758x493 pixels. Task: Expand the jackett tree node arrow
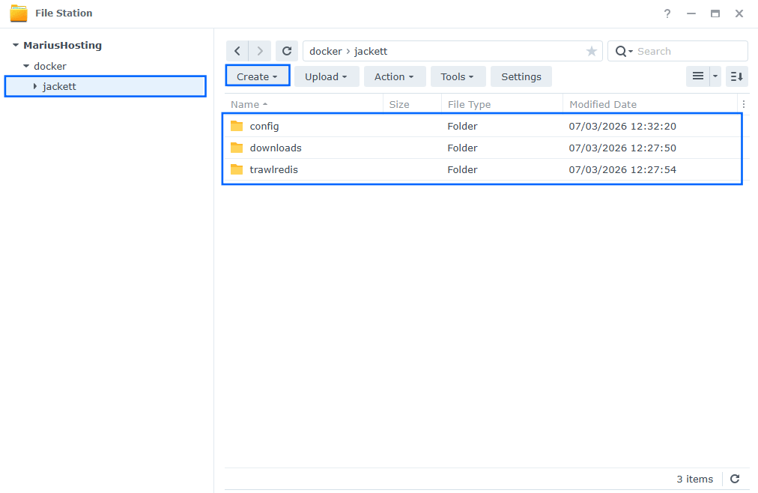[34, 86]
